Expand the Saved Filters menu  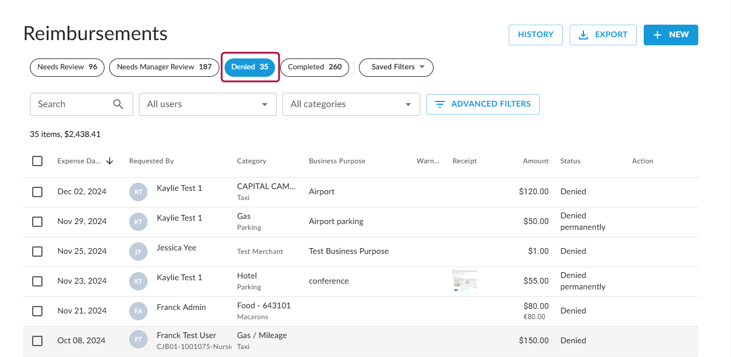coord(396,67)
